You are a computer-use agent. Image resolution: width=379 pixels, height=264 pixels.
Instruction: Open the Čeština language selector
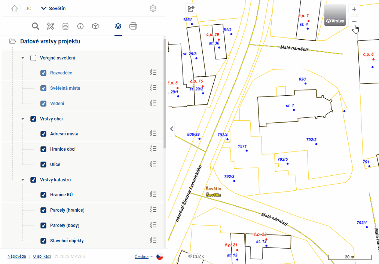tap(144, 257)
